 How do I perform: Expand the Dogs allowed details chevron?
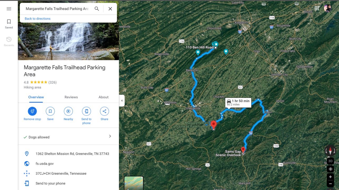[x=110, y=136]
